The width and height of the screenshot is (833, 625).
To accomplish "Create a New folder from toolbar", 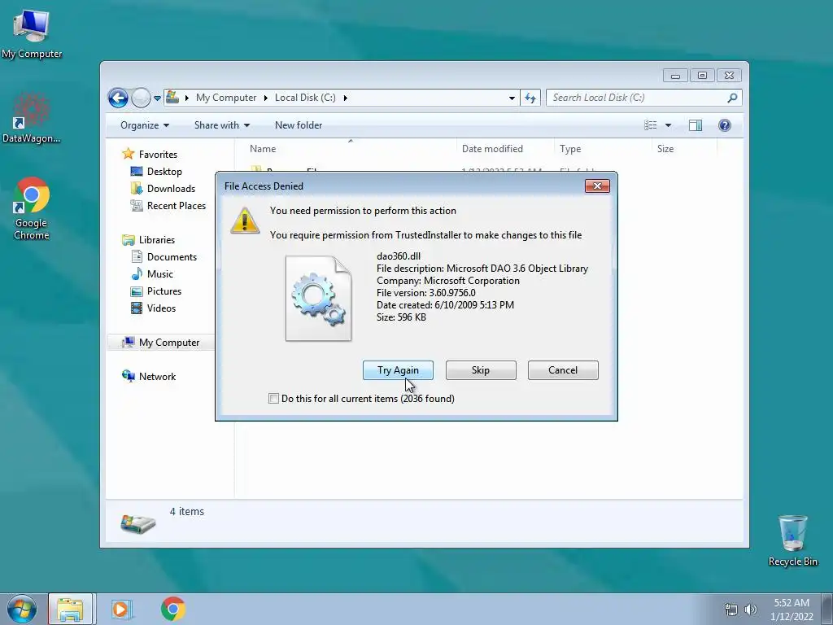I will (x=299, y=125).
